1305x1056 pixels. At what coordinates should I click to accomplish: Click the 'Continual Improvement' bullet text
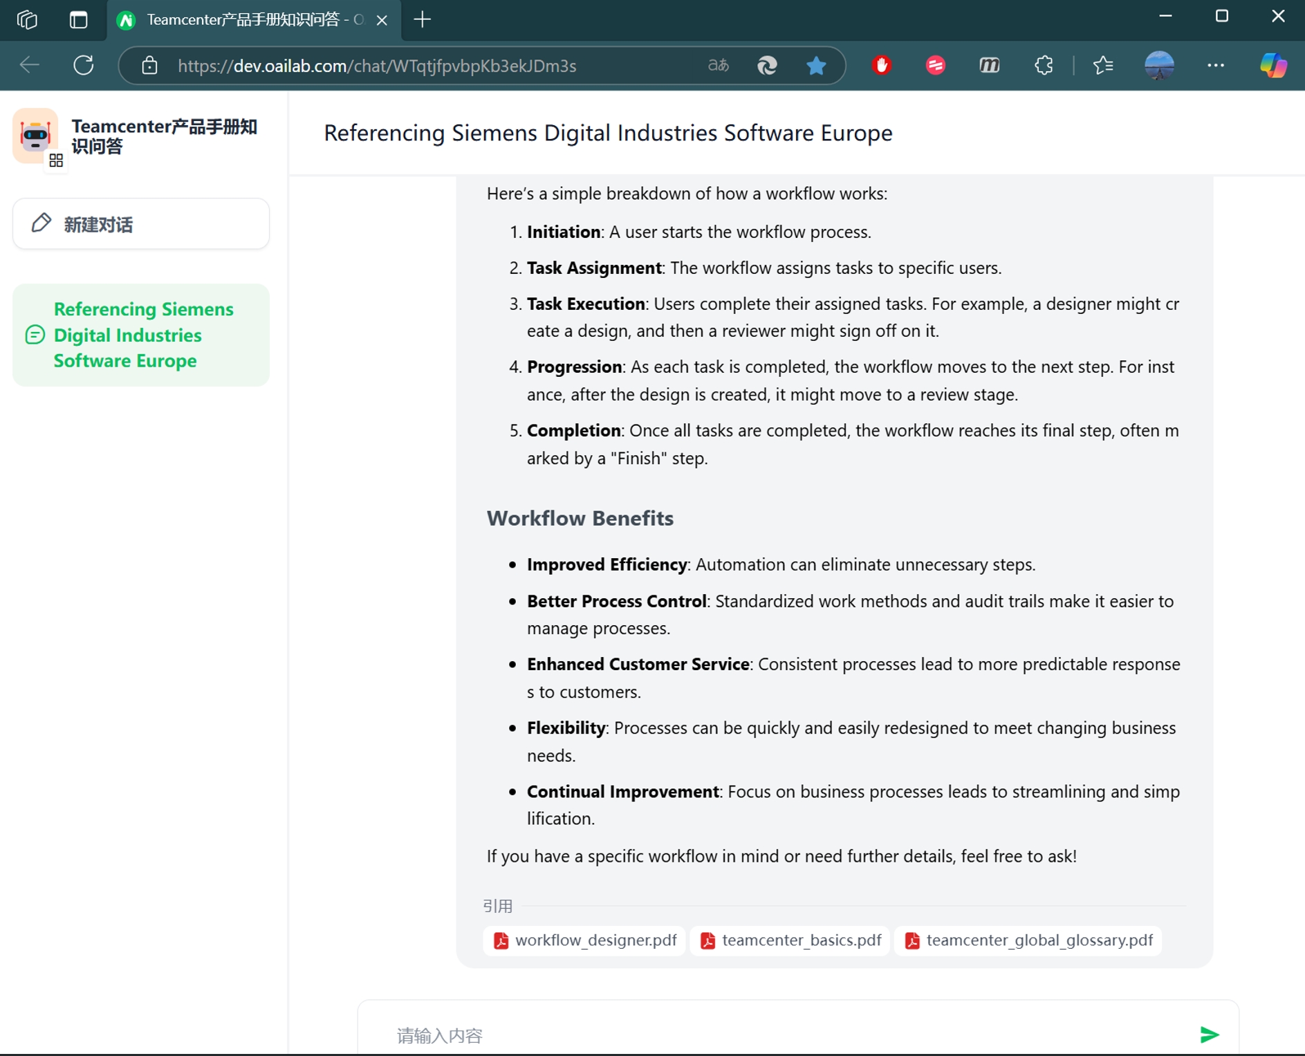[x=853, y=805]
